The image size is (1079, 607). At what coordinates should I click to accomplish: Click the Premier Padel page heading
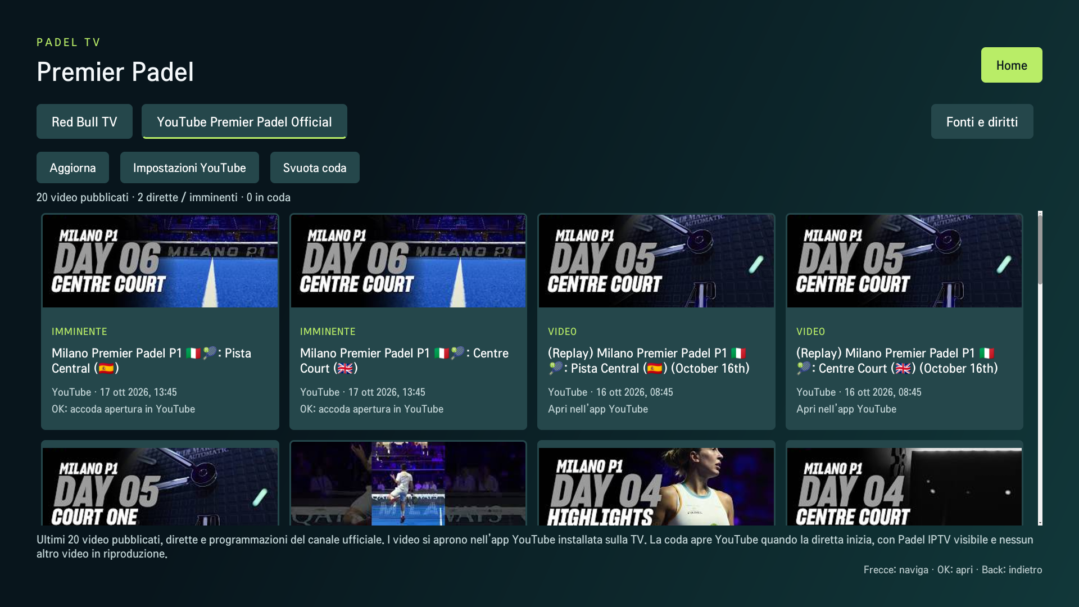point(115,72)
